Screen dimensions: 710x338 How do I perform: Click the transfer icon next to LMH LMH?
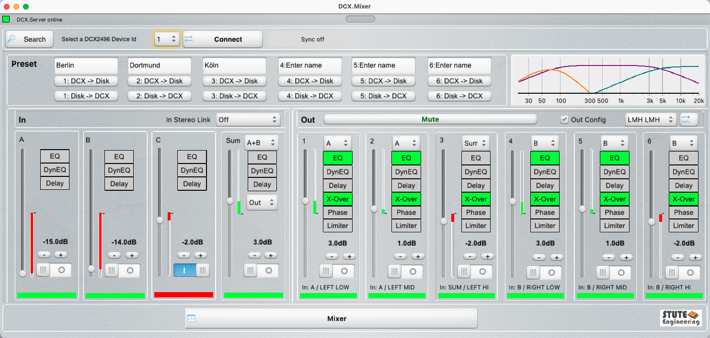[x=689, y=120]
